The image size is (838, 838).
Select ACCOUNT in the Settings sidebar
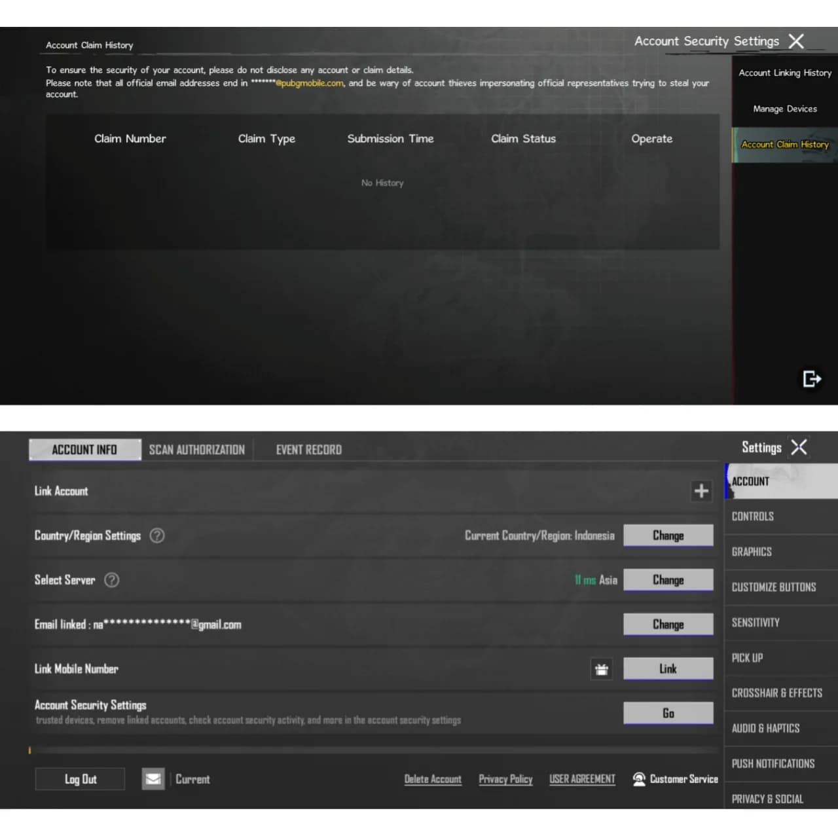(x=781, y=481)
